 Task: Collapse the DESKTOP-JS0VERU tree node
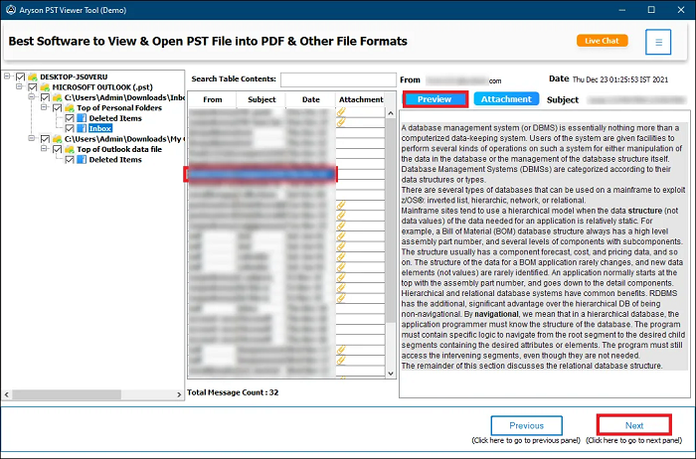7,76
